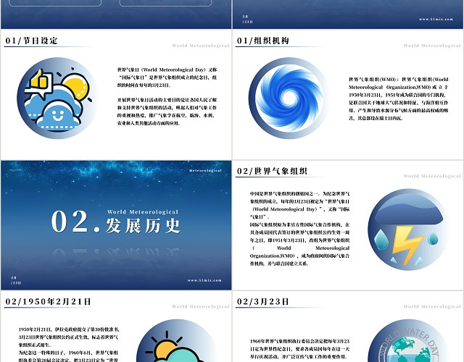Click the paragraph starting 1960年世界气象组织执行委员会
The width and height of the screenshot is (464, 362).
(x=299, y=349)
